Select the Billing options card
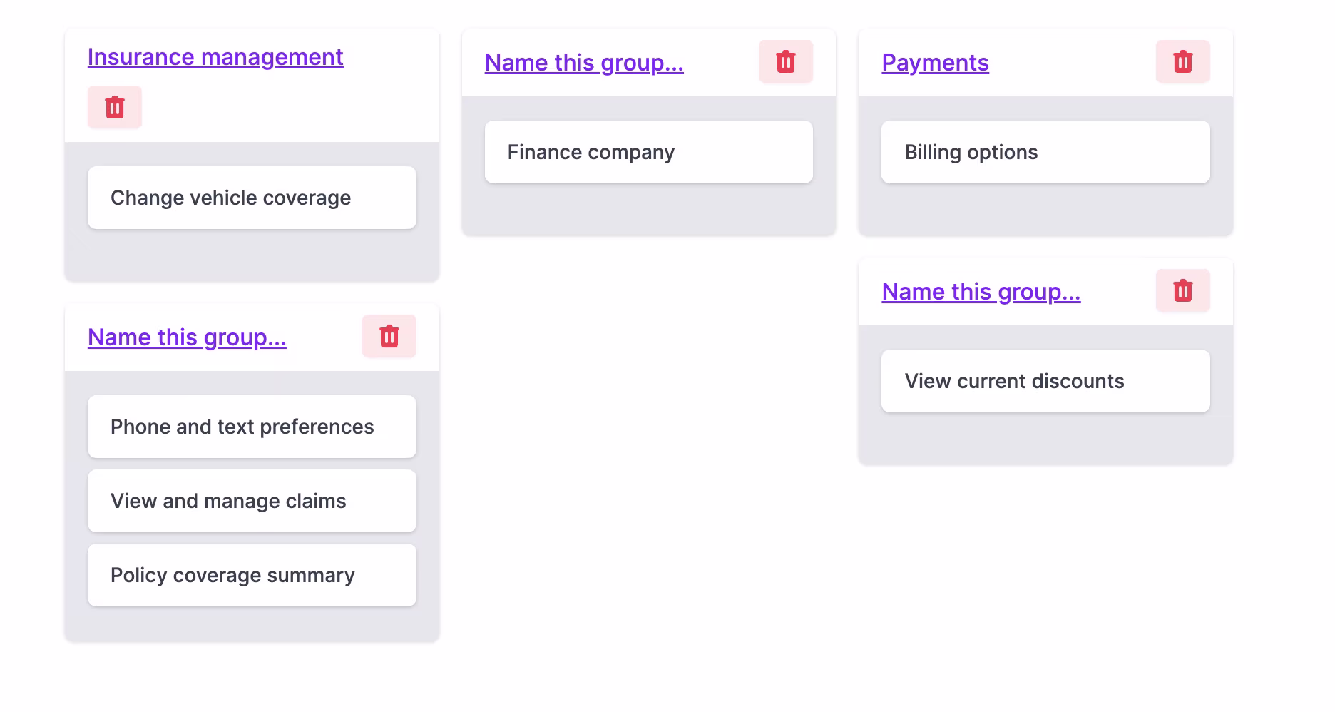Image resolution: width=1335 pixels, height=712 pixels. point(1045,152)
